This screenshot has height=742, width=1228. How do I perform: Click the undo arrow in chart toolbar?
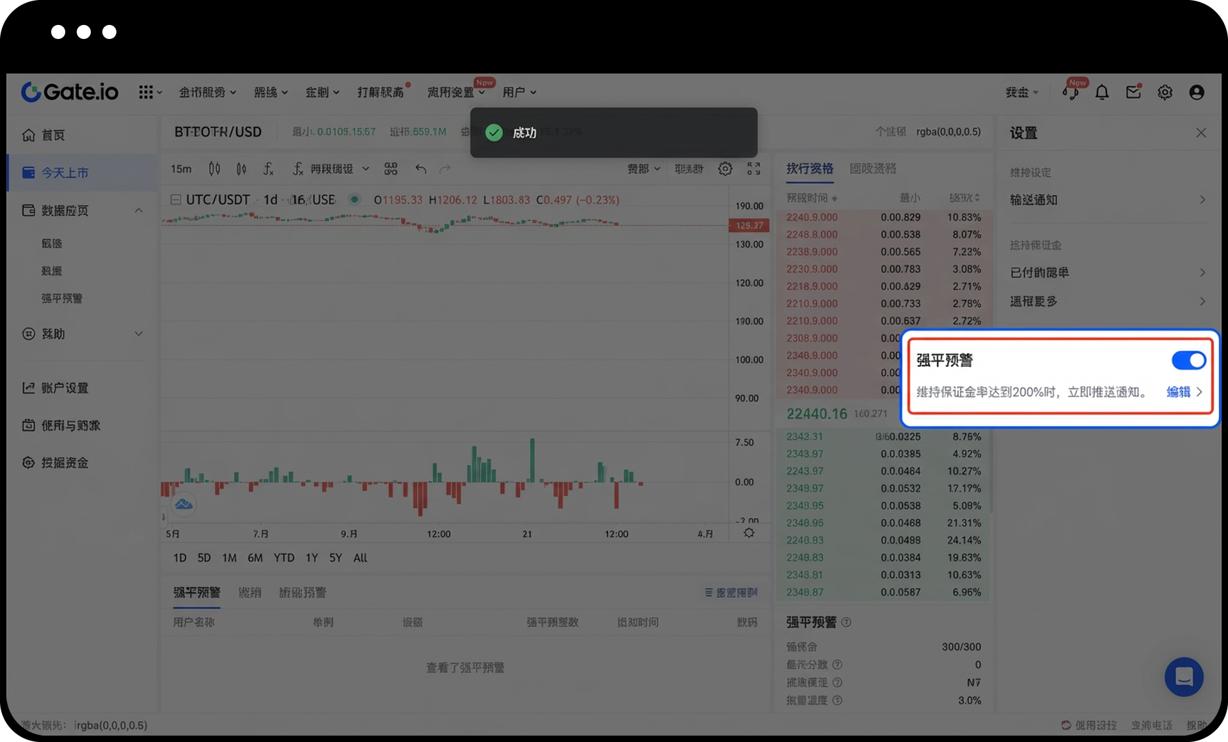(421, 169)
